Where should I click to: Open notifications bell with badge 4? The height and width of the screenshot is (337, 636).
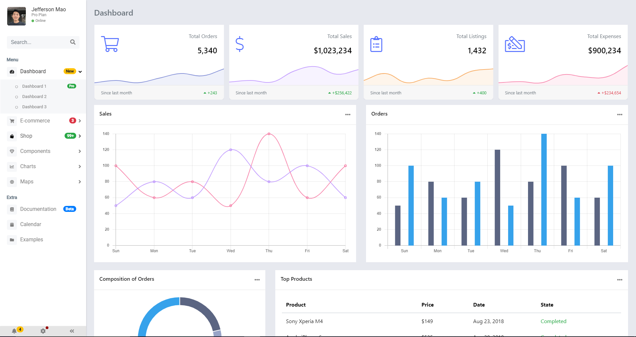[x=14, y=331]
